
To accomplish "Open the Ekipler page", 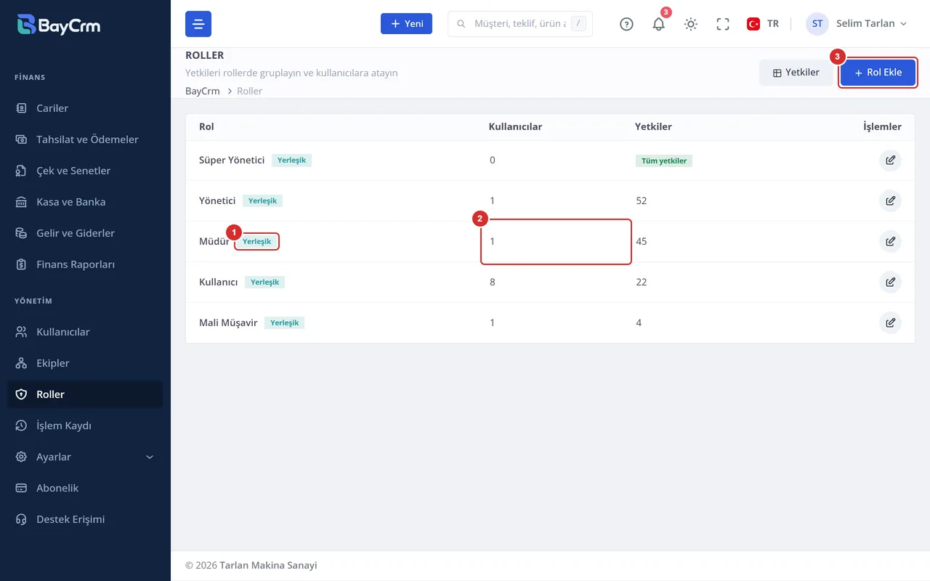I will click(x=85, y=363).
